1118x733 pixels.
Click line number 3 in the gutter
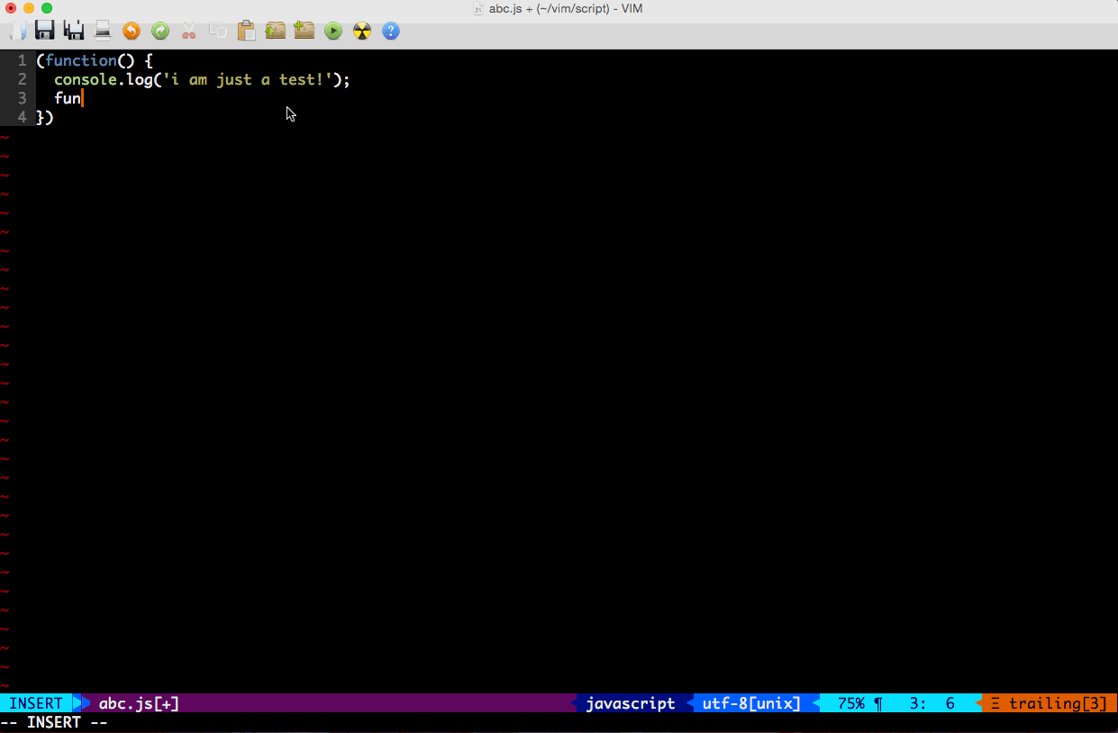point(23,98)
